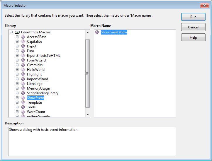The image size is (212, 161).
Task: Click the ImportWizard library icon
Action: tap(23, 79)
